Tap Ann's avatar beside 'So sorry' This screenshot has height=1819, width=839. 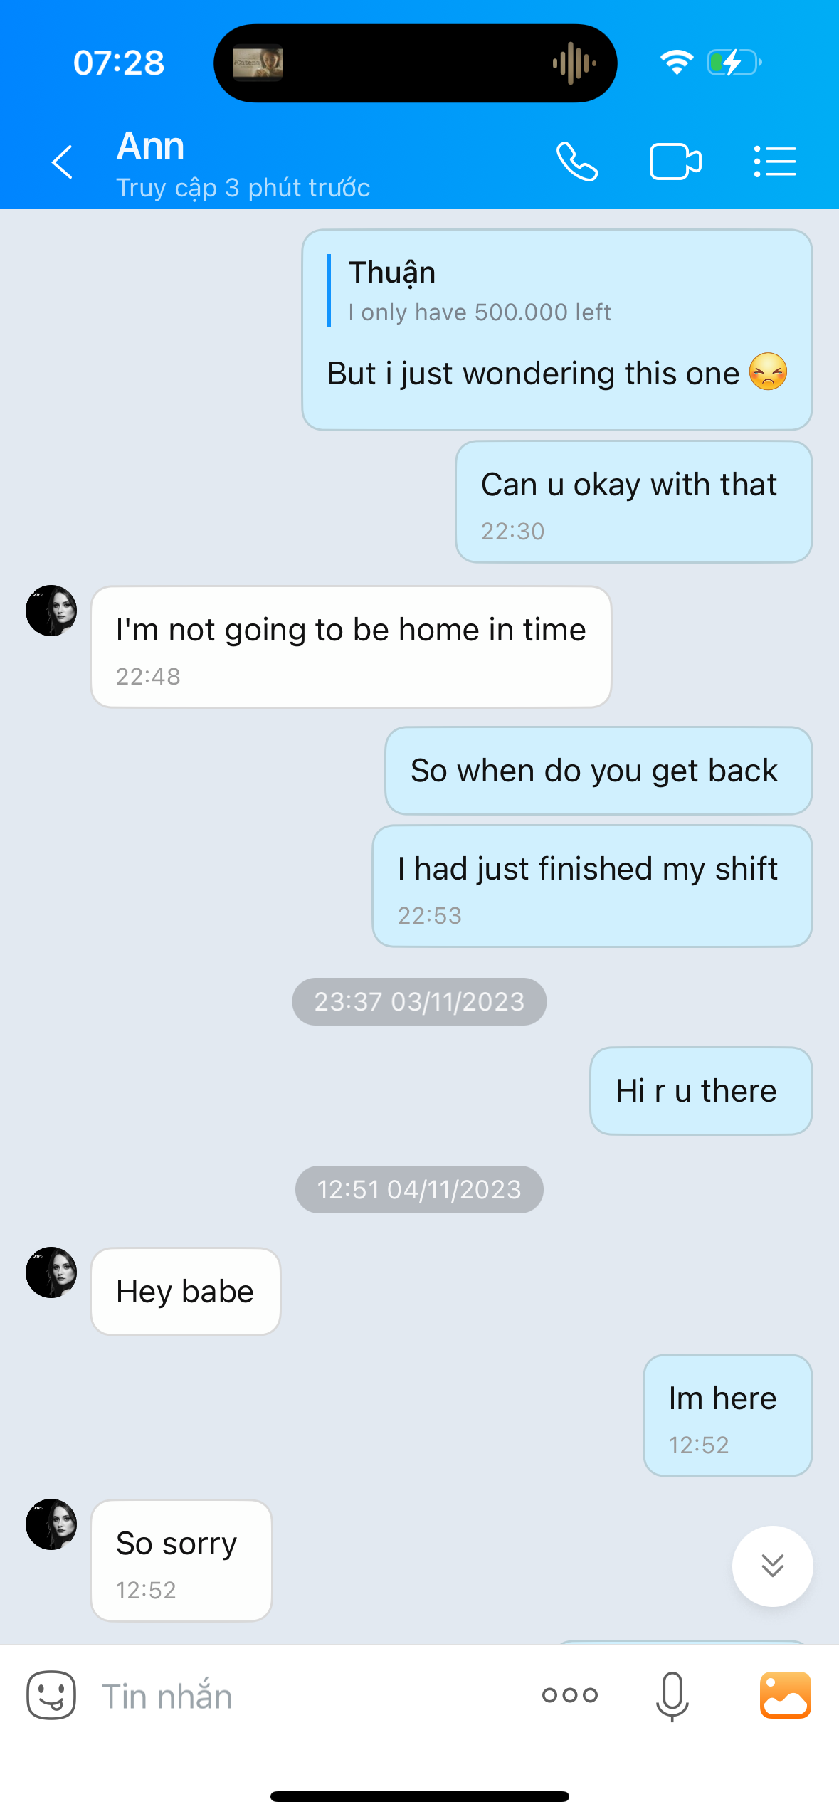click(51, 1524)
